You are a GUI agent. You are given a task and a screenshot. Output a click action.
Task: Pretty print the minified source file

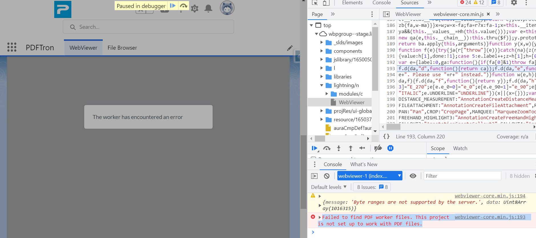pos(386,137)
